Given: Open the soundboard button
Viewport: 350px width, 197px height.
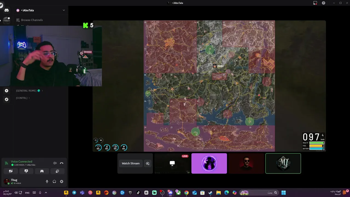Looking at the screenshot, I should [57, 171].
